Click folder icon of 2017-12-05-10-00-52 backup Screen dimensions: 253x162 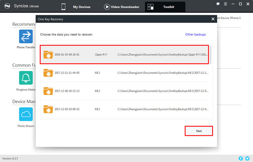pos(48,109)
